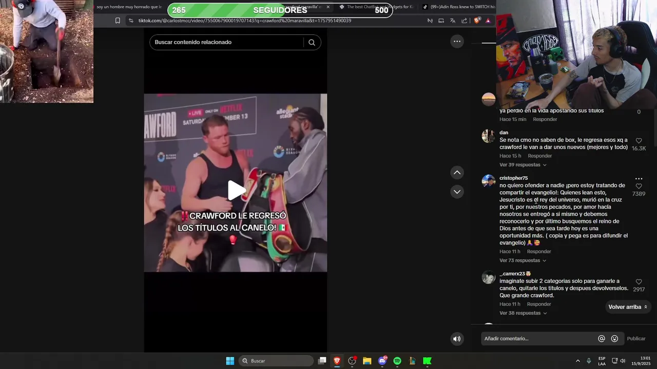Screen dimensions: 657x369
Task: Switch to 'soy un hombre muy honrado' tab
Action: tap(129, 7)
